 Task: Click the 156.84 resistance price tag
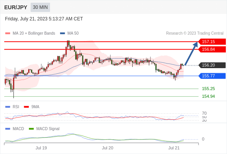212,49
